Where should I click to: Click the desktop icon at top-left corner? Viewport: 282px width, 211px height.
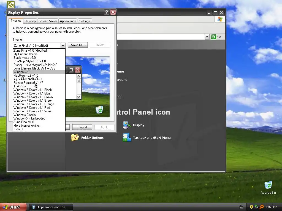pyautogui.click(x=11, y=5)
